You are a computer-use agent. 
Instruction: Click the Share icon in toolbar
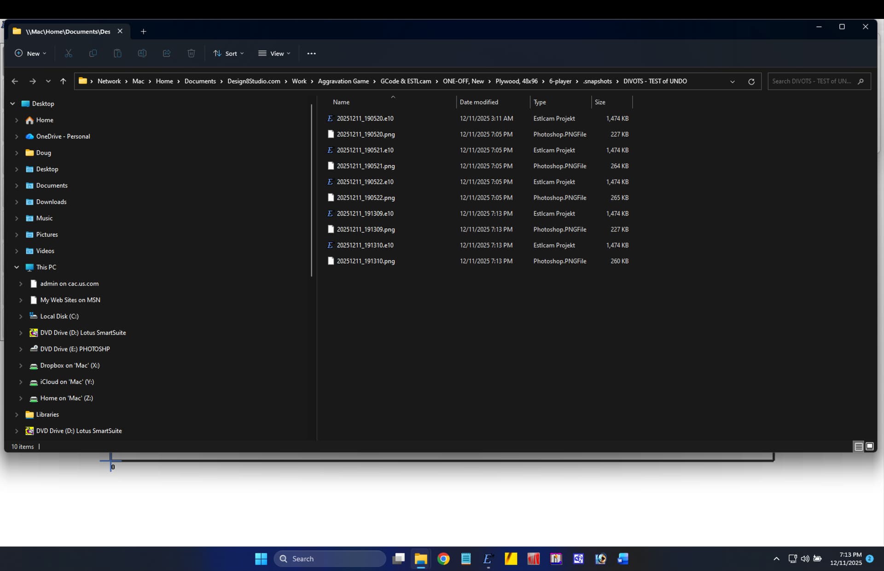[167, 53]
